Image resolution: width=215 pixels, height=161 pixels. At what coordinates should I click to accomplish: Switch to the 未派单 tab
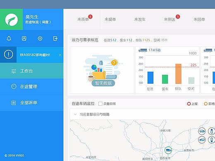83,19
